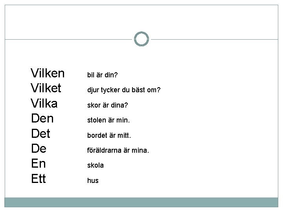Click the circle ornament on the divider
283x212 pixels.
click(x=141, y=39)
